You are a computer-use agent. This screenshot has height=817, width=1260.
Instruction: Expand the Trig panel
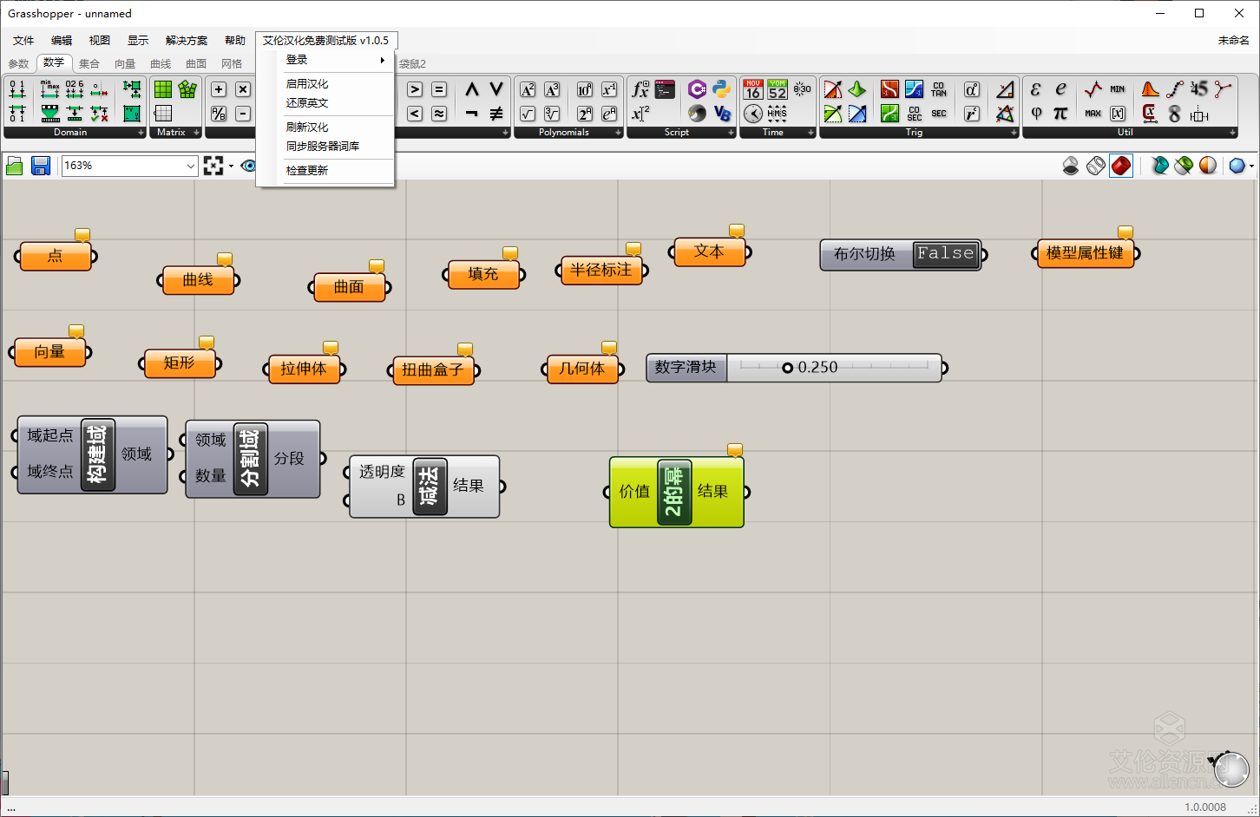coord(1014,133)
